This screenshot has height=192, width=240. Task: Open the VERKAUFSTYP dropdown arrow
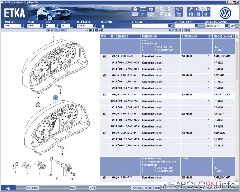click(196, 26)
